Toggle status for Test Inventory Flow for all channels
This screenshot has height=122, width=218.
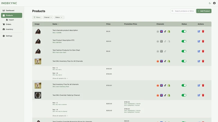[x=184, y=85]
